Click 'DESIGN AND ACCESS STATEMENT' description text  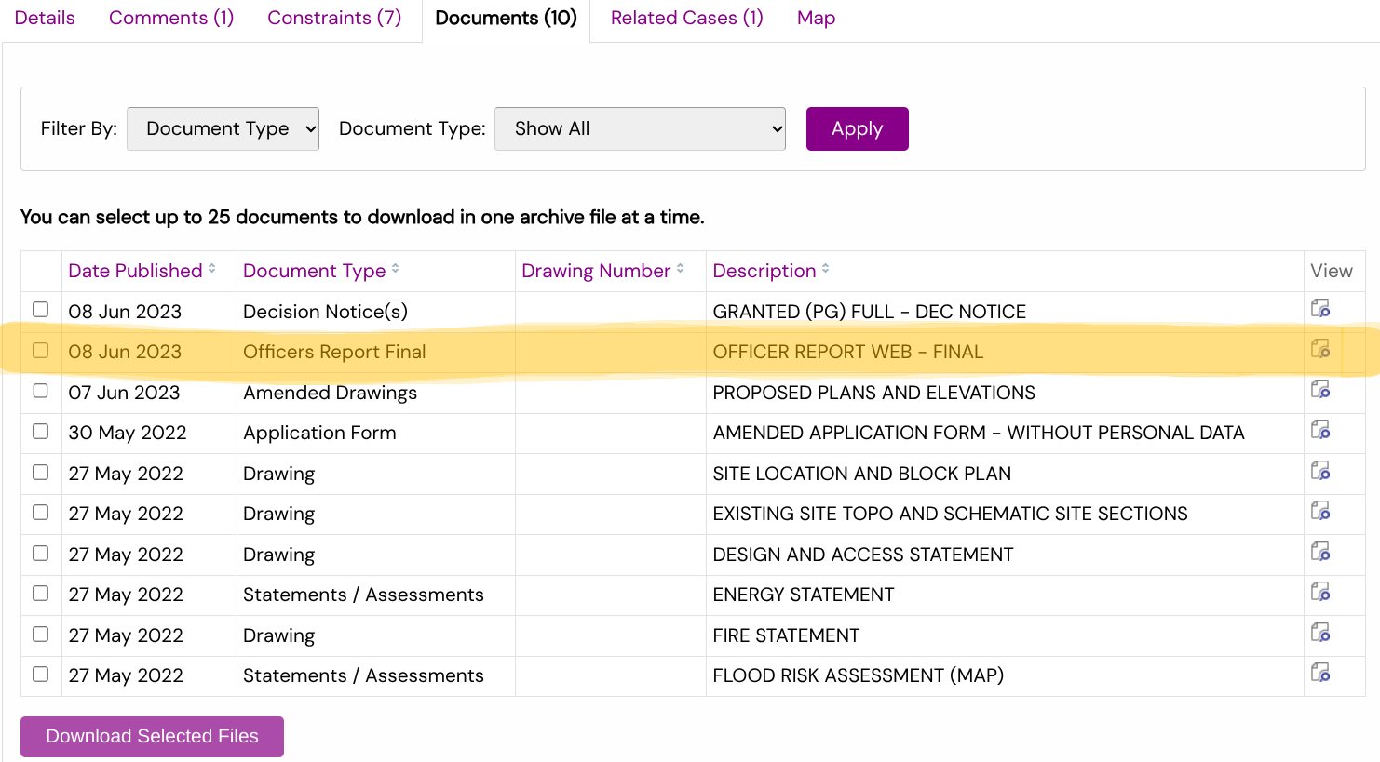862,555
